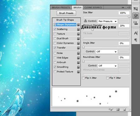Viewport: 140px width, 116px height.
Task: Toggle lock icon for Shape Dynamics
Action: pyautogui.click(x=78, y=24)
